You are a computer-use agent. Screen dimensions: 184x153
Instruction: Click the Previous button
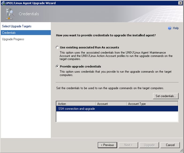pos(107,145)
